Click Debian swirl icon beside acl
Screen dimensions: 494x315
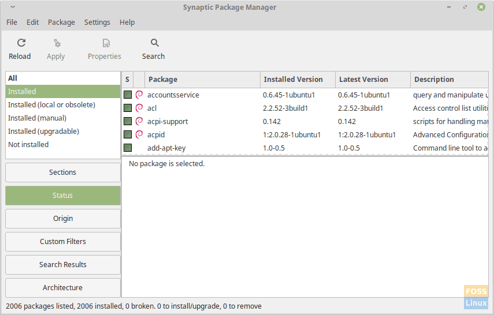139,108
